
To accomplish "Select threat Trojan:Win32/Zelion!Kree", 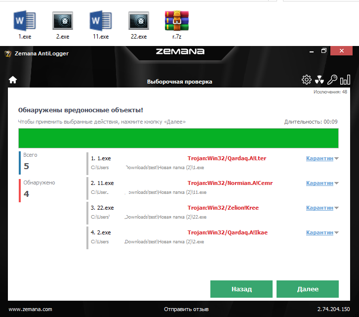I will tap(223, 208).
